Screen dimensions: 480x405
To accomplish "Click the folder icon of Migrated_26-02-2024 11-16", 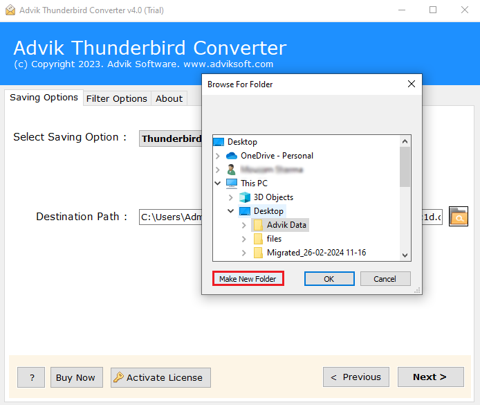I will [x=258, y=253].
